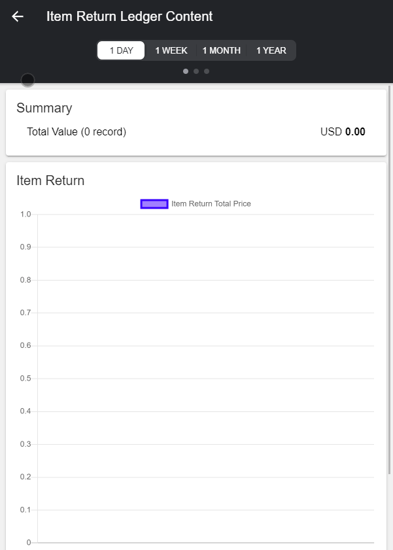Screen dimensions: 393x550
Task: Select the Total Value (0 record) row
Action: pos(77,132)
